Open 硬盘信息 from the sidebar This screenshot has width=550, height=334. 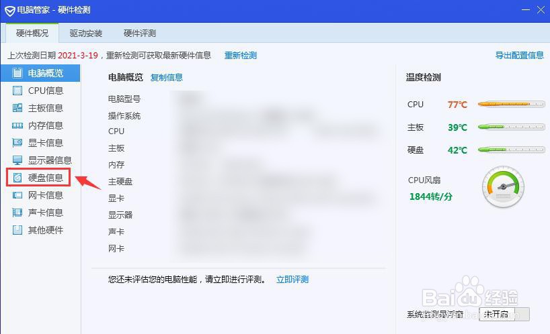[x=46, y=178]
